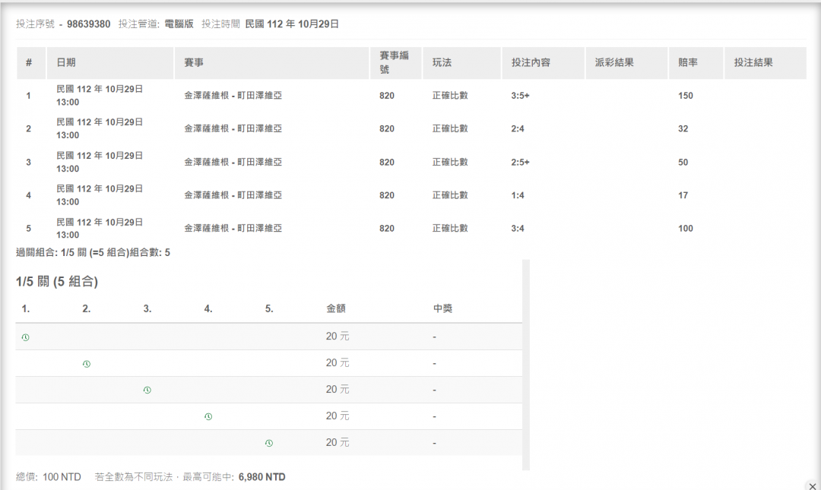The height and width of the screenshot is (490, 821).
Task: Click odds value 32
Action: tap(683, 129)
